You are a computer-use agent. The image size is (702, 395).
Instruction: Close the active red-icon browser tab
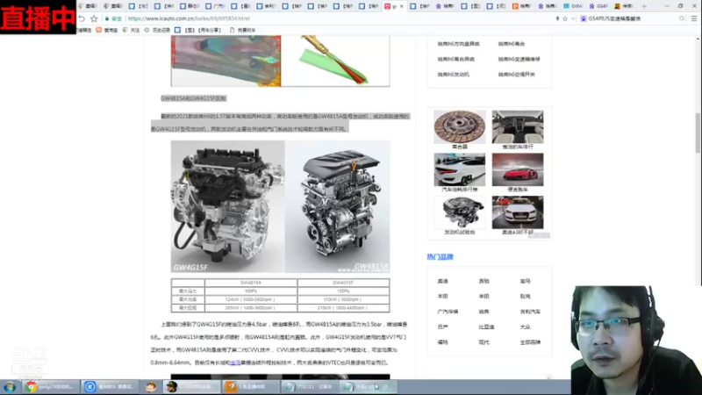pyautogui.click(x=402, y=6)
